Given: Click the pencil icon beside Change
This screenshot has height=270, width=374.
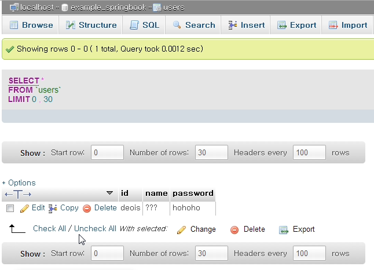Looking at the screenshot, I should coord(182,229).
